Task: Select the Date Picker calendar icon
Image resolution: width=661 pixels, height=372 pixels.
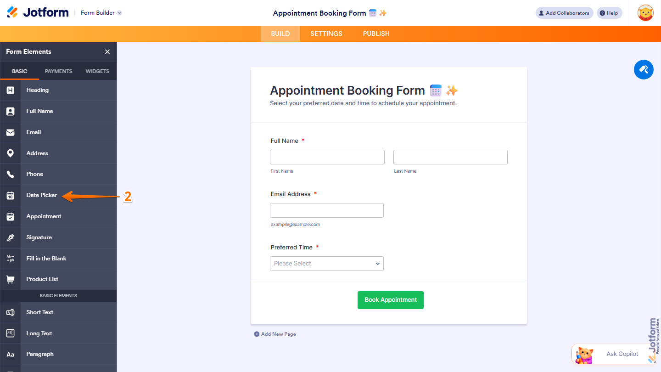Action: click(10, 195)
